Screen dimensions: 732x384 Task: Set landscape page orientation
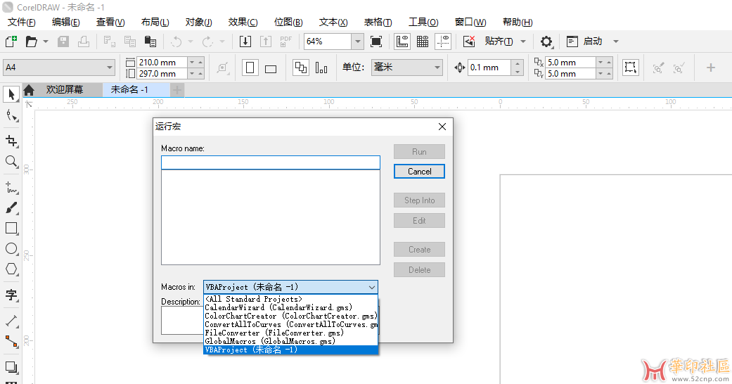[271, 68]
